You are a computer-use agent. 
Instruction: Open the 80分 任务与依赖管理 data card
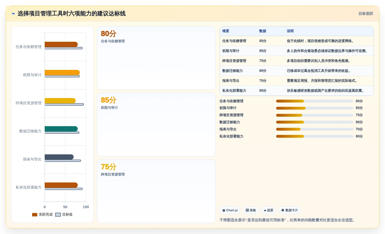pyautogui.click(x=156, y=58)
